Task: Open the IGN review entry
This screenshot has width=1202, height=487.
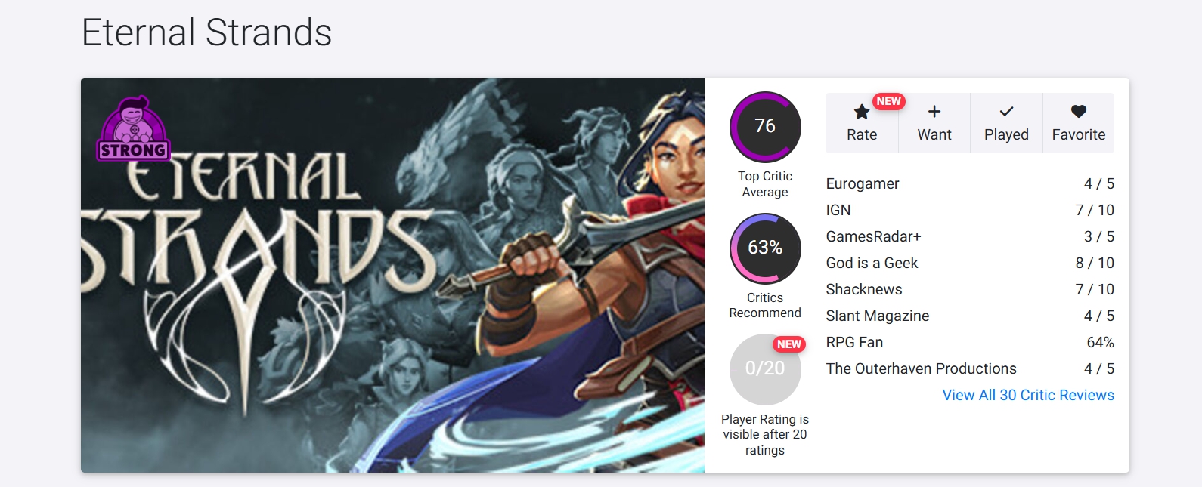Action: tap(970, 210)
